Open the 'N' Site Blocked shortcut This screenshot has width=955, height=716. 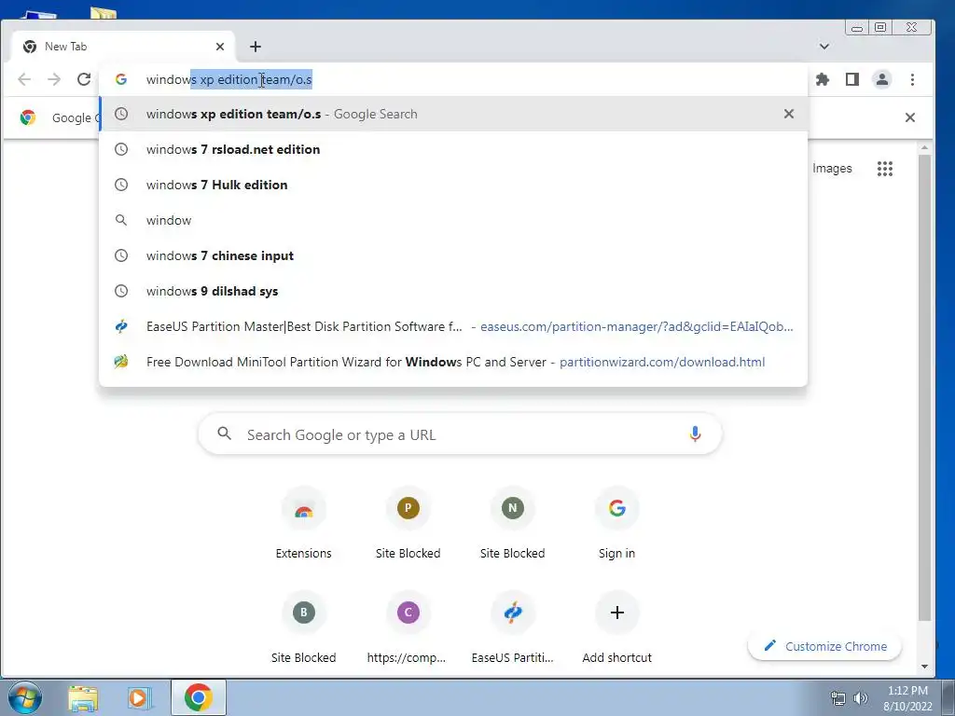click(512, 522)
